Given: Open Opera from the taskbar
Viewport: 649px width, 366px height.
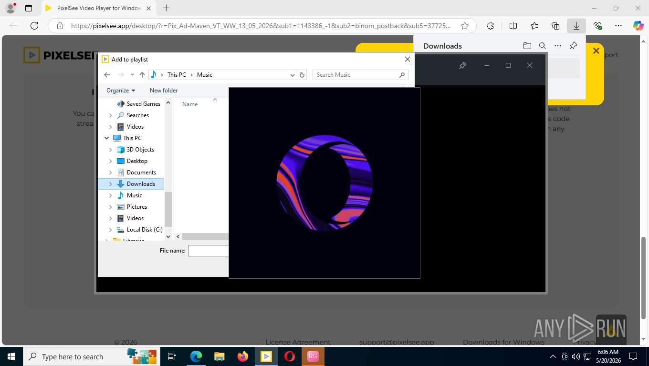Looking at the screenshot, I should pos(290,356).
